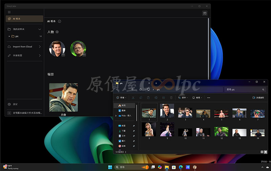
Task: Expand the pic folder triangle in StoryCube
Action: point(9,36)
